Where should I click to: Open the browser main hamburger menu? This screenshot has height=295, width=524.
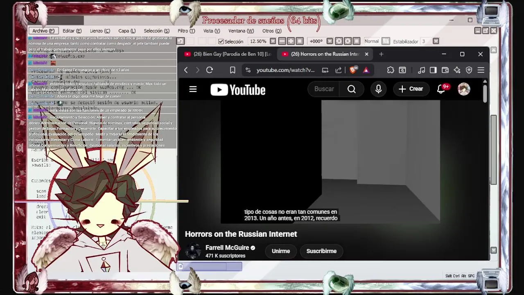(481, 70)
